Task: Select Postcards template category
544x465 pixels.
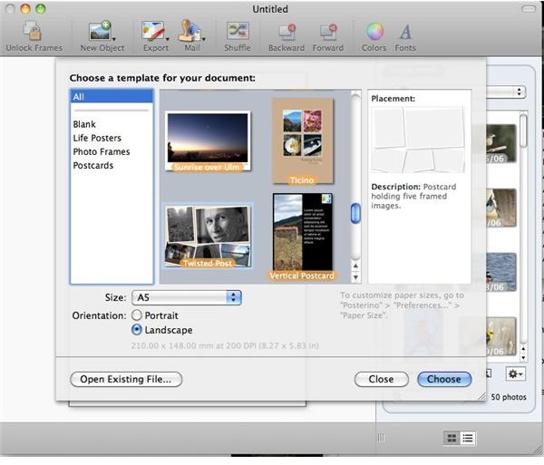Action: point(95,165)
